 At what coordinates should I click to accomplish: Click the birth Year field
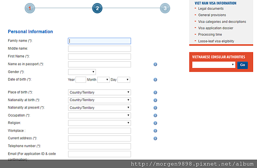81,80
